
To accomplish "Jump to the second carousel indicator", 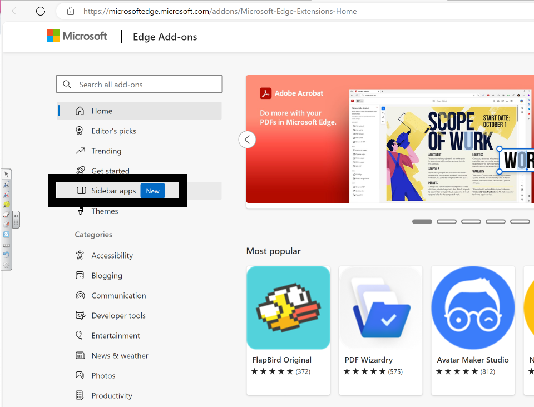I will pos(447,221).
